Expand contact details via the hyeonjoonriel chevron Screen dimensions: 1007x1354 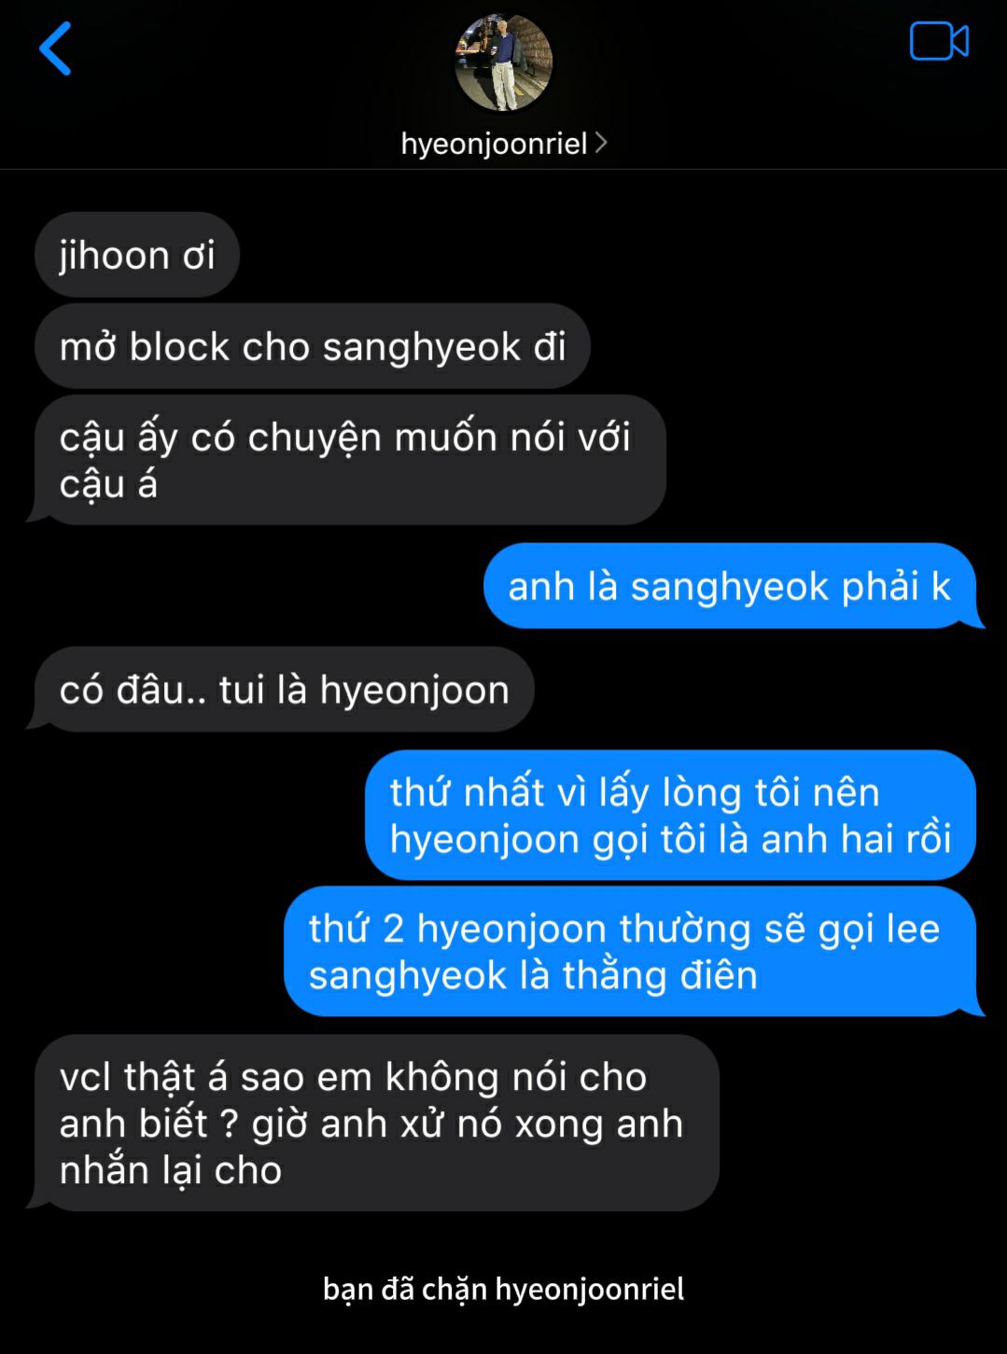tap(601, 143)
